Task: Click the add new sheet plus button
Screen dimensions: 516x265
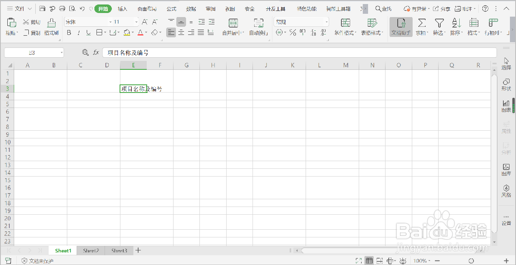Action: tap(138, 250)
